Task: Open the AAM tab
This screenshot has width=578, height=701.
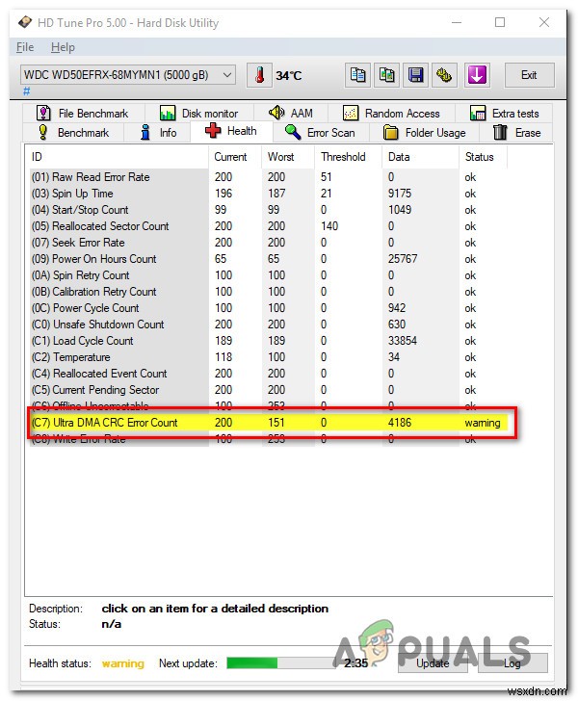Action: tap(291, 113)
